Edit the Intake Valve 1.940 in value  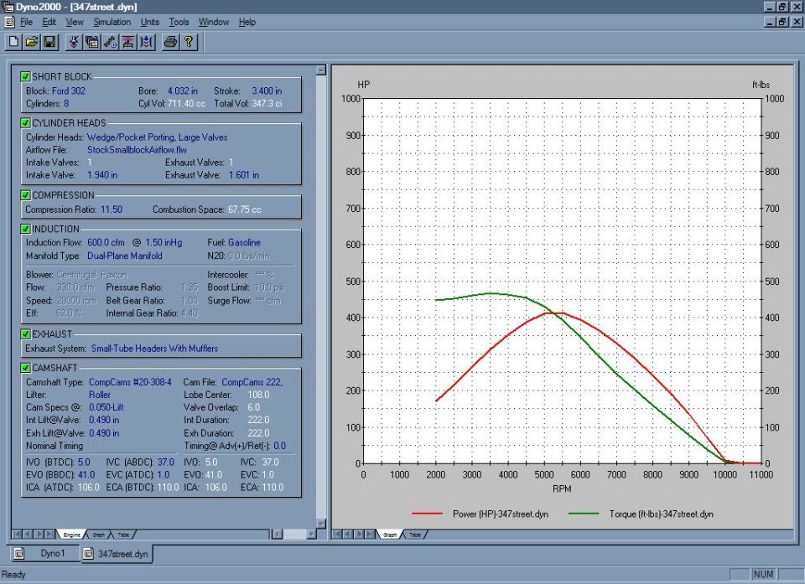pyautogui.click(x=102, y=175)
